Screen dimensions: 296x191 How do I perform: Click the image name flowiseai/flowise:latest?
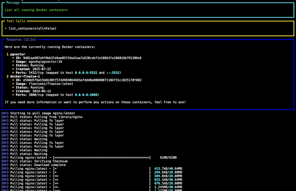tap(51, 84)
